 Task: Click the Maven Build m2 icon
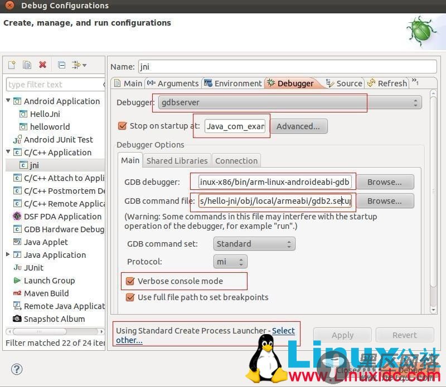pos(17,293)
